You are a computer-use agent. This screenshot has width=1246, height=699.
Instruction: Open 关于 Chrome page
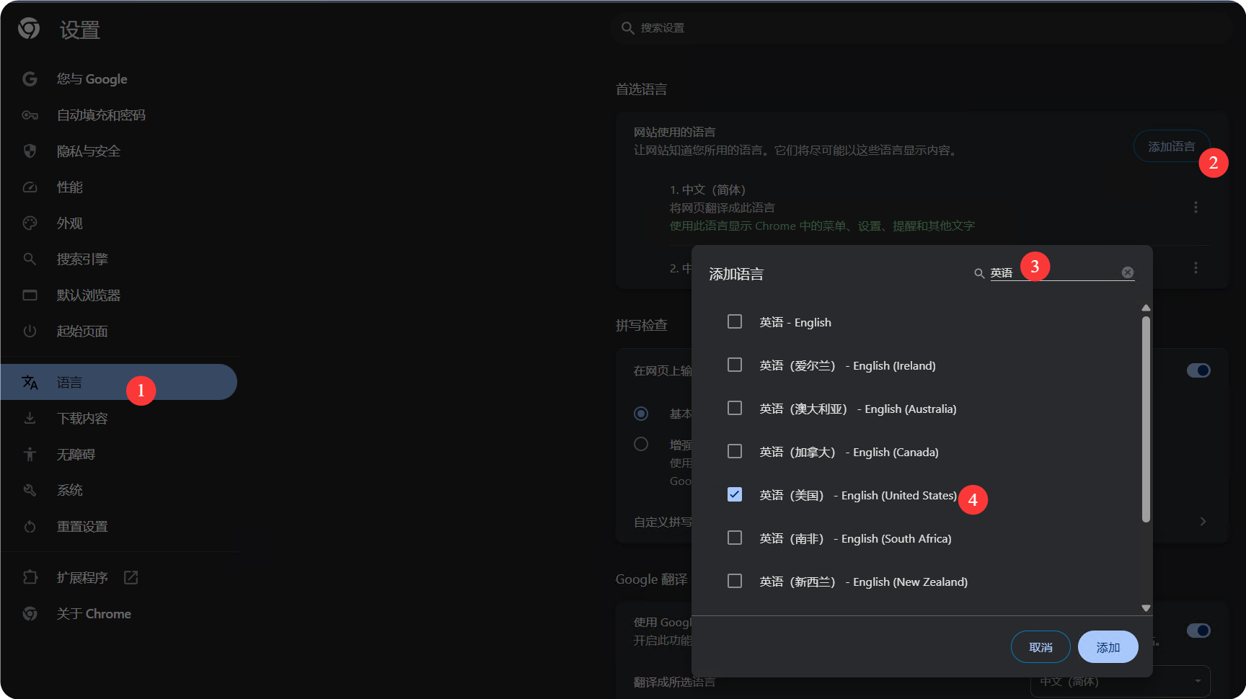tap(119, 613)
